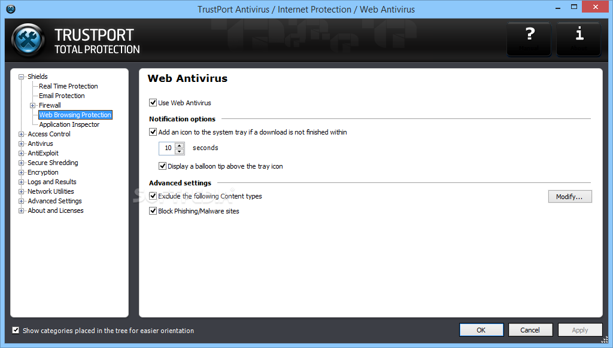Select Real Time Protection in tree
The height and width of the screenshot is (348, 613).
point(68,86)
